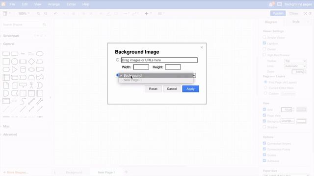The image size is (314, 176).
Task: Choose 'New Page-1' in the page dropdown list
Action: pos(156,80)
